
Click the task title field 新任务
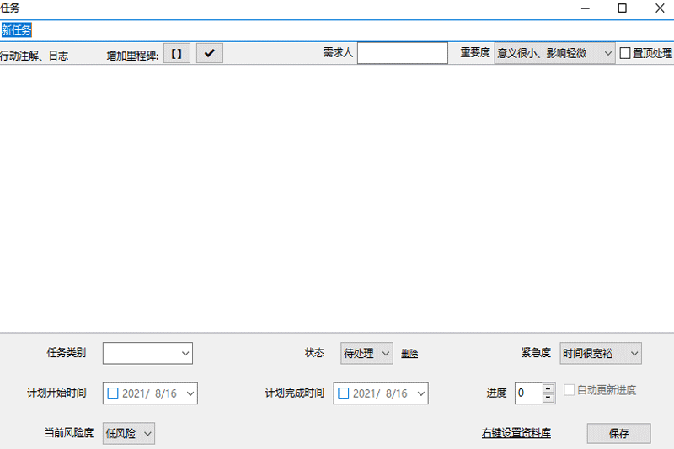(x=337, y=30)
